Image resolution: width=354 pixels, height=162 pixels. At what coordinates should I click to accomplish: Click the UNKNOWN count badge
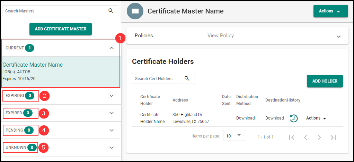coord(32,147)
